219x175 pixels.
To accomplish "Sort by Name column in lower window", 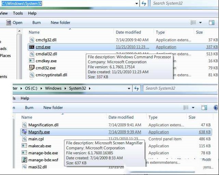I will click(x=27, y=117).
